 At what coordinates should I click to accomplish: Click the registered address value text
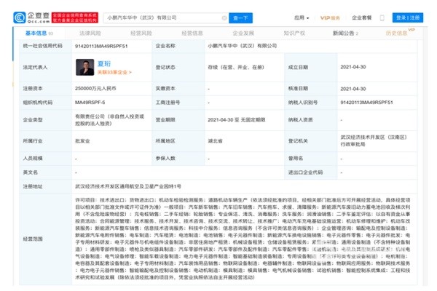click(128, 186)
